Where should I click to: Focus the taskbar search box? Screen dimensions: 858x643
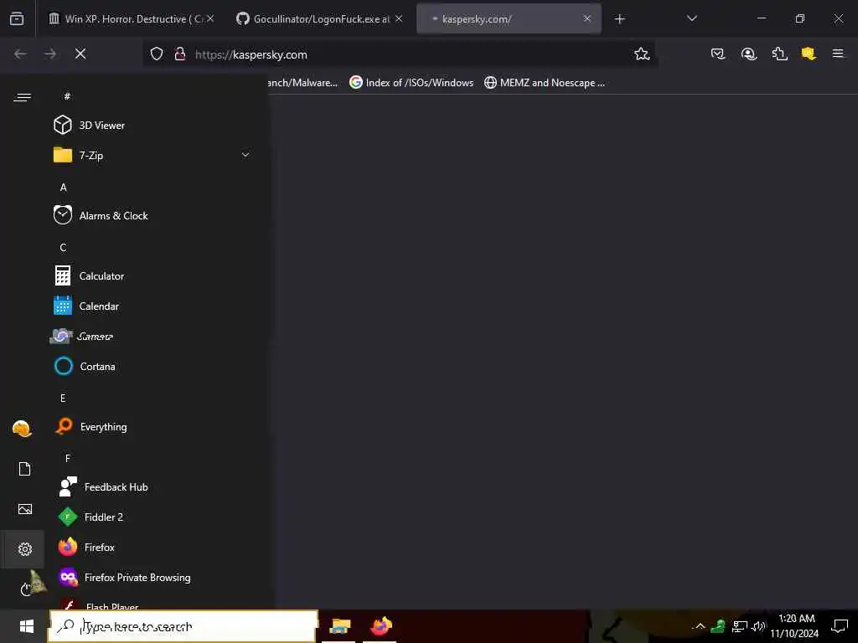pyautogui.click(x=183, y=626)
